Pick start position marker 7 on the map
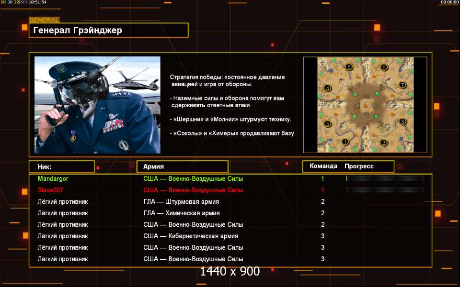Viewport: 460px width, 287px height. (402, 85)
